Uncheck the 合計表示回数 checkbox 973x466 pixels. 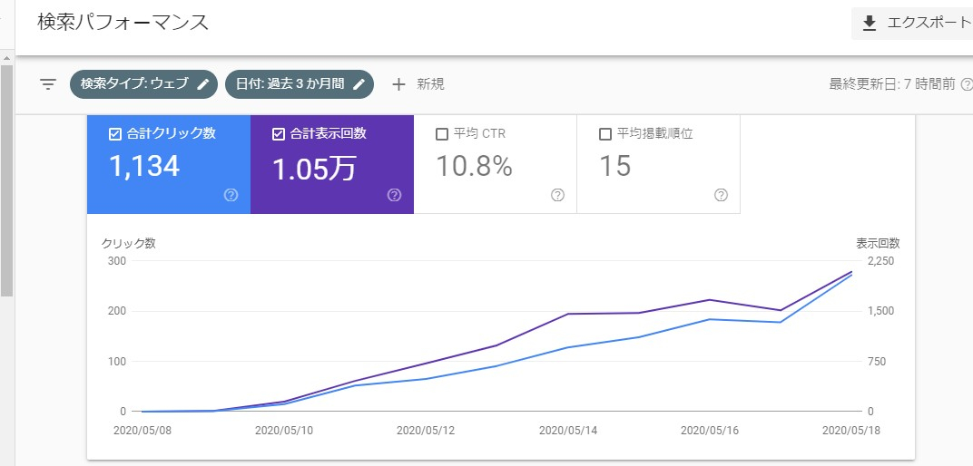pyautogui.click(x=279, y=134)
